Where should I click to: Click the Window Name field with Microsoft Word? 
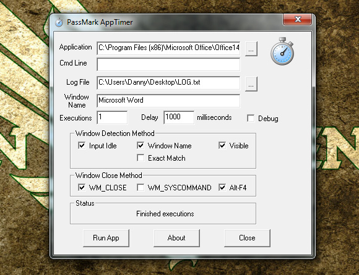pos(168,101)
